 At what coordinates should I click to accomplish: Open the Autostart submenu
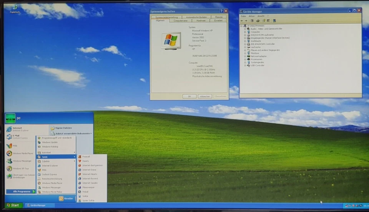(x=56, y=153)
